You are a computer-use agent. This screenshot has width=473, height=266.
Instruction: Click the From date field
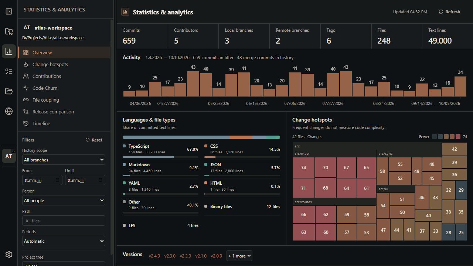tap(42, 180)
